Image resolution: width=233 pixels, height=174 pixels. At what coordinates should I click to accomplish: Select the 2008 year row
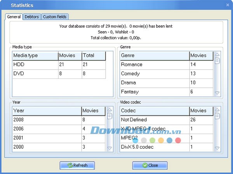[x=46, y=120]
